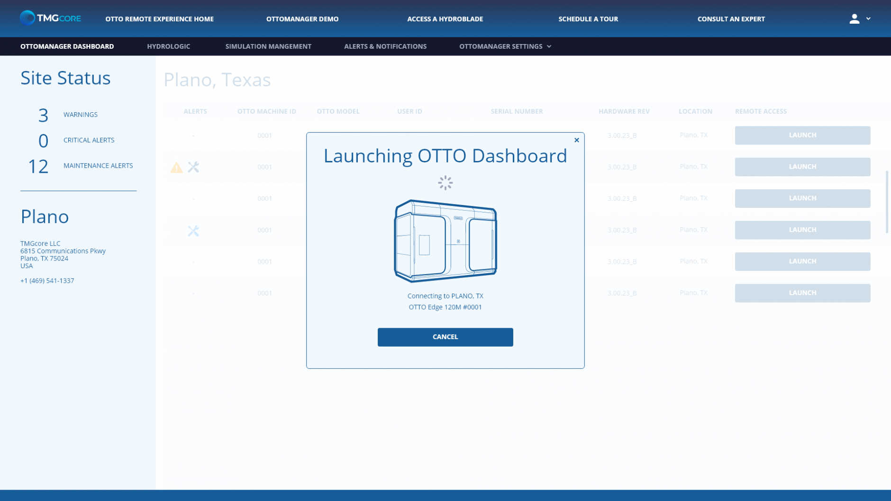Image resolution: width=891 pixels, height=501 pixels.
Task: Click the 6815 Communications Pkwy address line
Action: [x=63, y=251]
